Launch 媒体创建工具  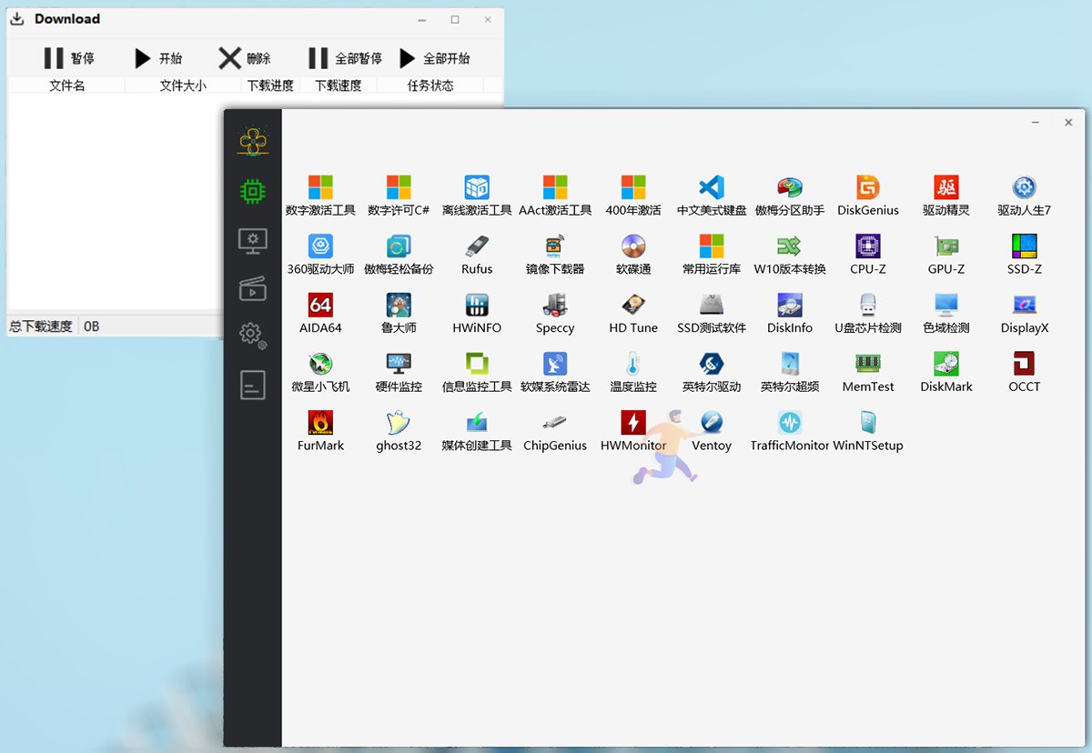(477, 432)
